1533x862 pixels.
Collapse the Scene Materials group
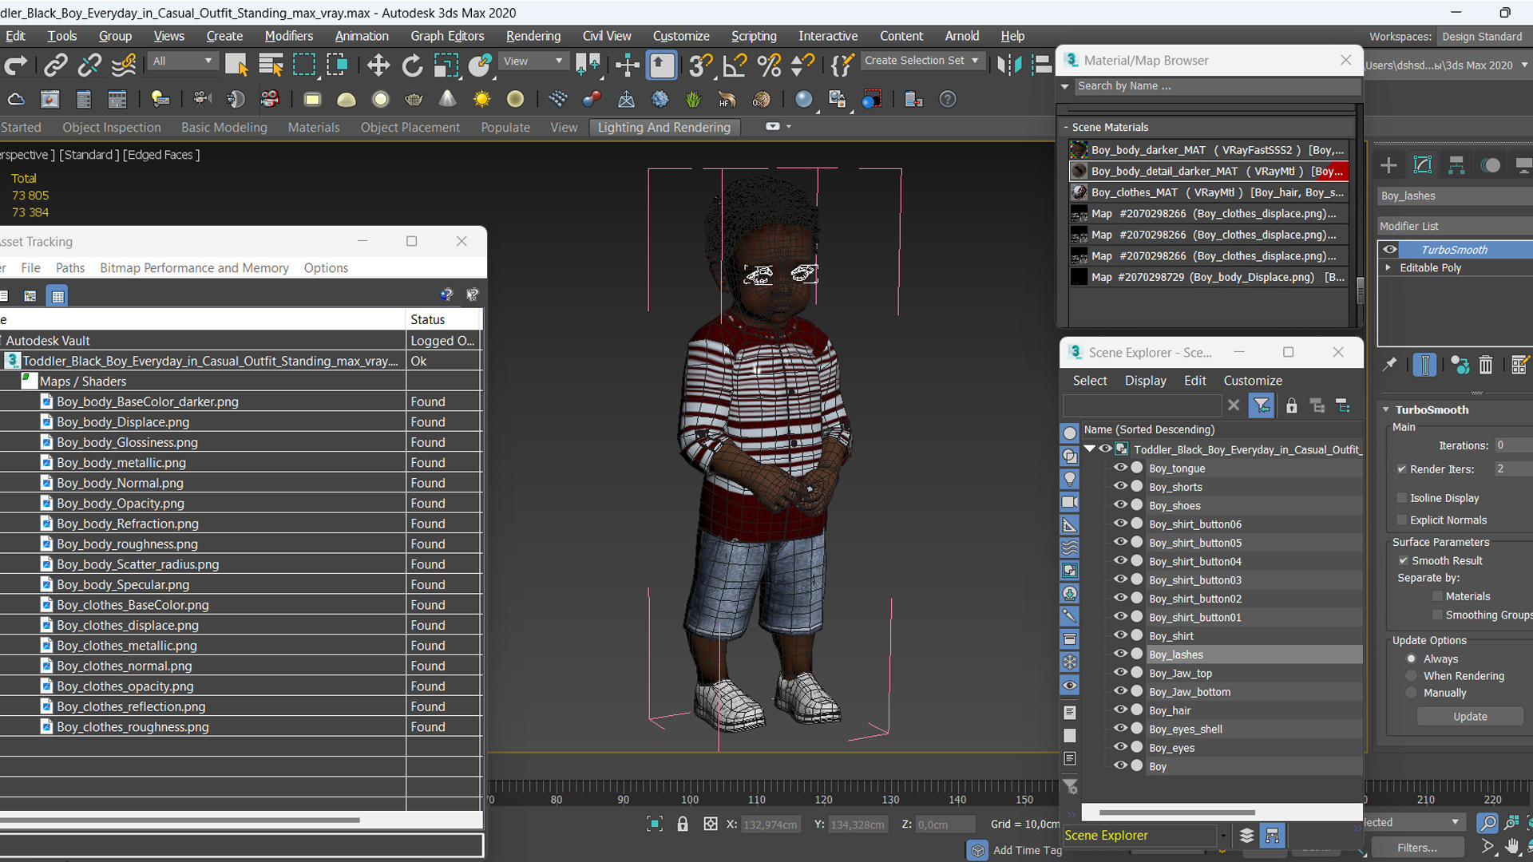point(1066,127)
